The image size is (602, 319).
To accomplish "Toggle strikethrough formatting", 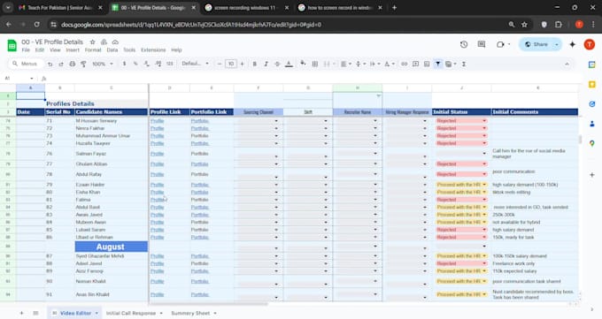I will click(277, 64).
